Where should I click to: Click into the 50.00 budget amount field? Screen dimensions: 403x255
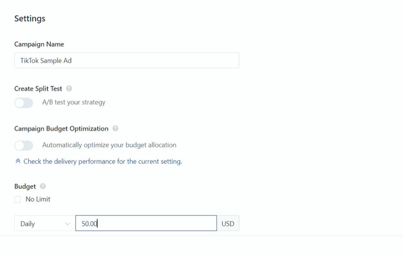tap(146, 223)
